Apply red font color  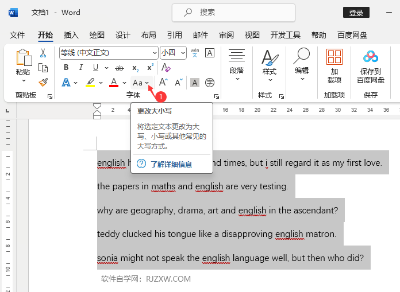point(114,83)
